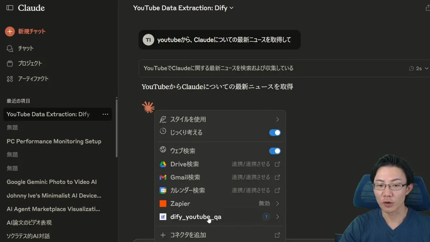Open Google Gemini: Photo to Video AI chat
430x242 pixels.
pyautogui.click(x=52, y=182)
